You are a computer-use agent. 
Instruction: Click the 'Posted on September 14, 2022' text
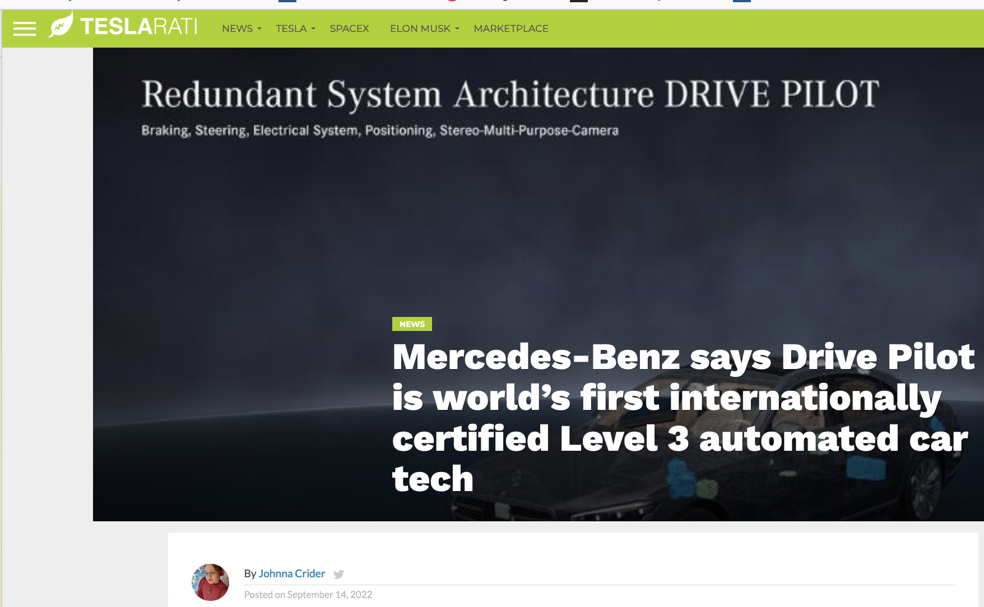(308, 595)
